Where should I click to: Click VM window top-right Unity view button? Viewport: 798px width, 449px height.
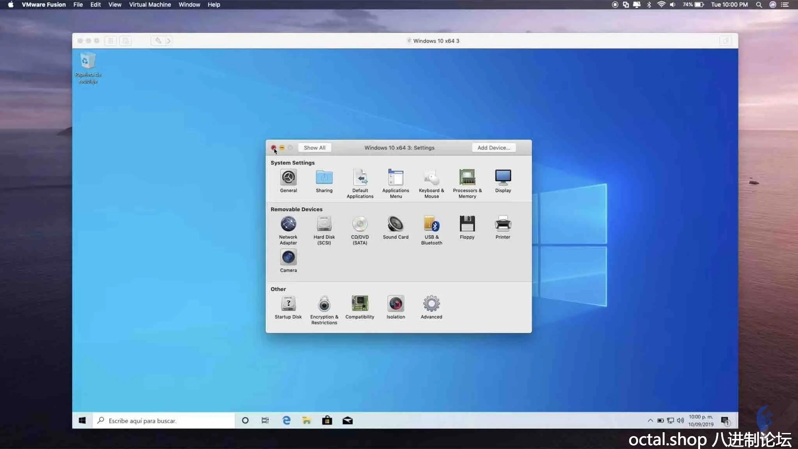[725, 41]
